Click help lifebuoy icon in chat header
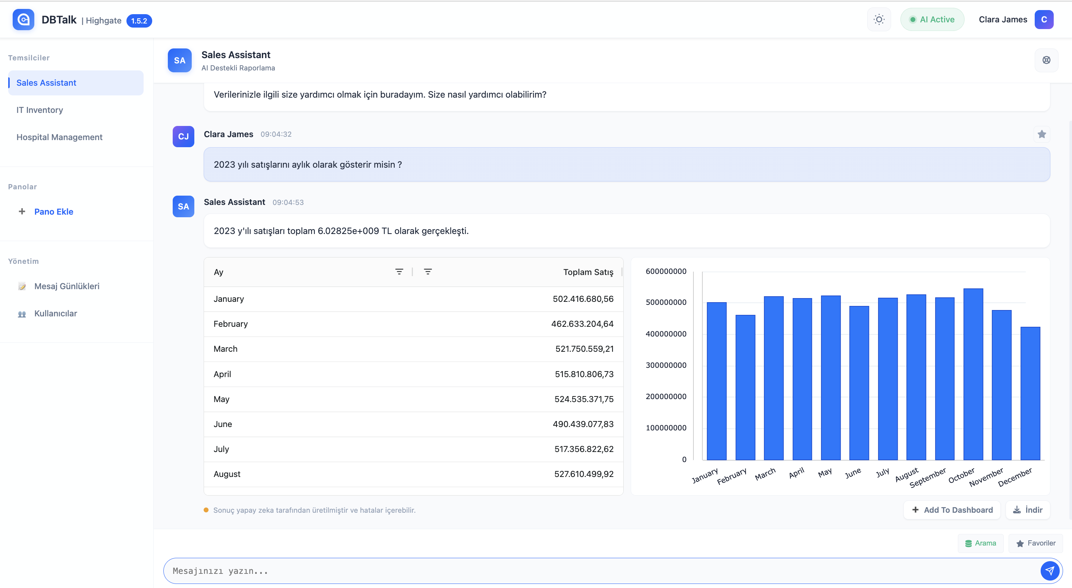 (x=1046, y=60)
